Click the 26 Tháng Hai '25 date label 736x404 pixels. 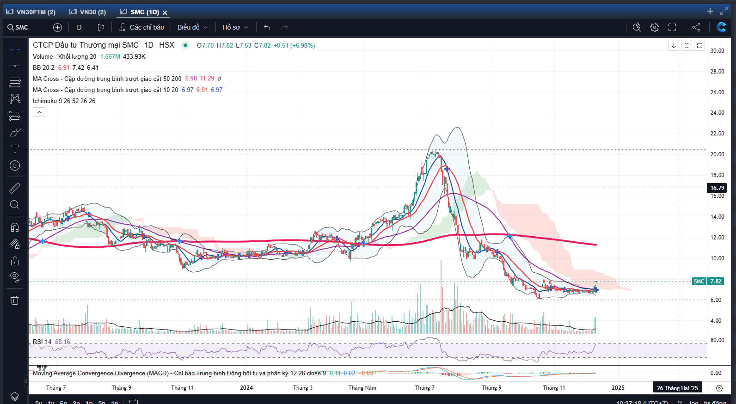tap(677, 388)
